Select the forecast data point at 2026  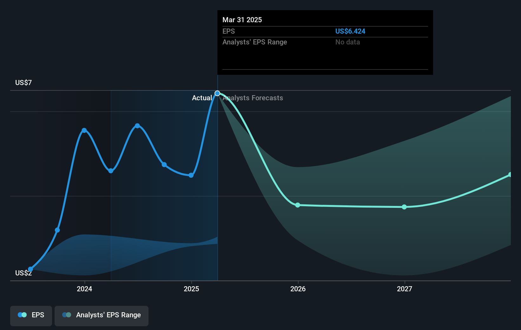click(298, 205)
